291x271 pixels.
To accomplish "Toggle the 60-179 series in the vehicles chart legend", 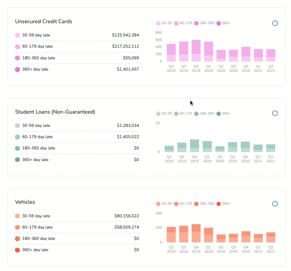I will tap(183, 204).
